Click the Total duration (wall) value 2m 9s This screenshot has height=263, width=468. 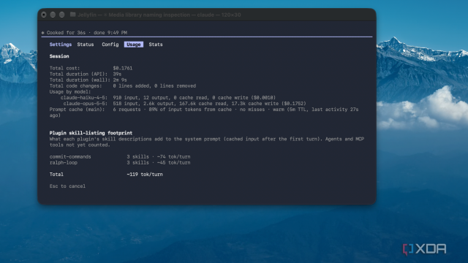click(x=120, y=80)
